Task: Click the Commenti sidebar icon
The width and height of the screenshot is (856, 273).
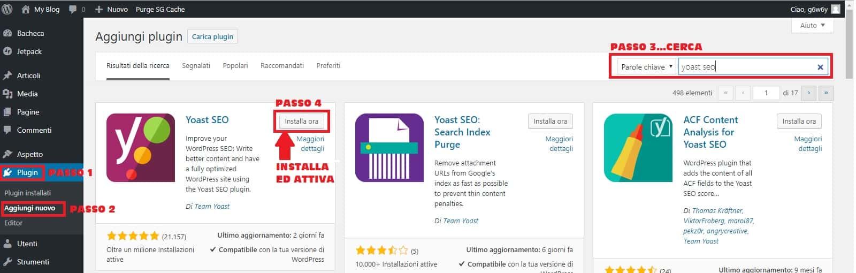Action: coord(7,130)
